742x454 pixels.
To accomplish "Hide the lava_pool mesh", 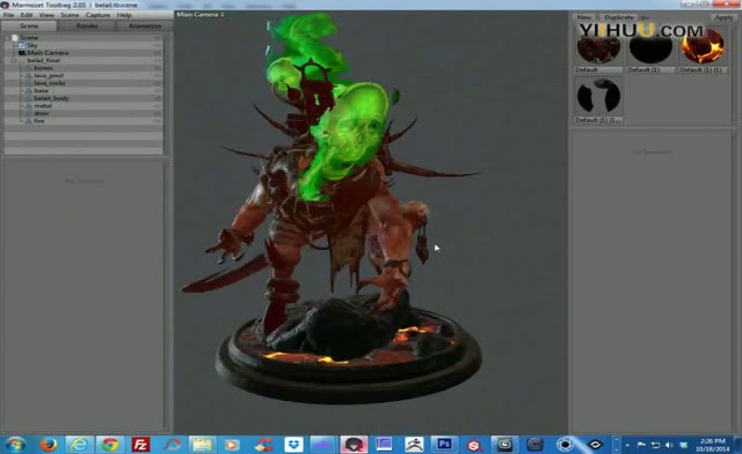I will [157, 76].
